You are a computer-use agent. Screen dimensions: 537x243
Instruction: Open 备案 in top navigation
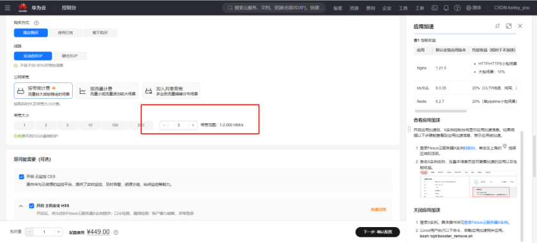[x=338, y=8]
